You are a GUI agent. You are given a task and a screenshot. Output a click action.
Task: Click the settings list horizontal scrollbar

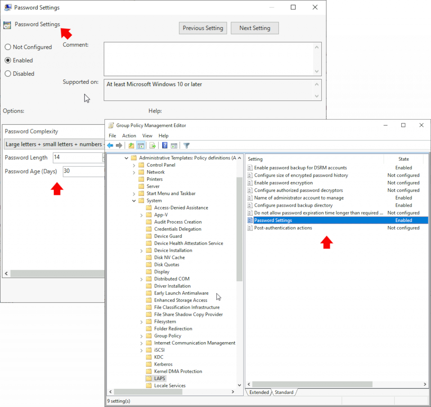pos(312,384)
